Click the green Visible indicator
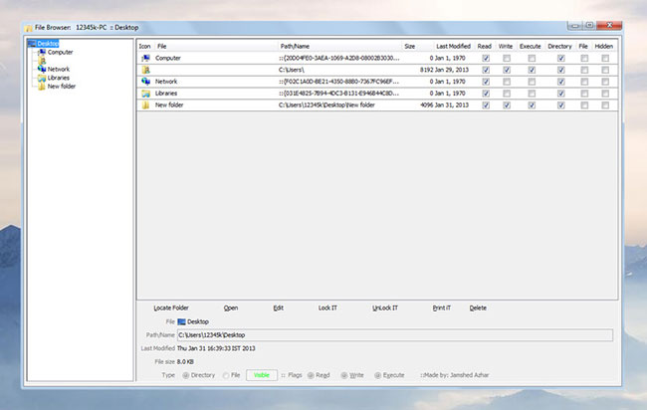Image resolution: width=647 pixels, height=410 pixels. 261,375
